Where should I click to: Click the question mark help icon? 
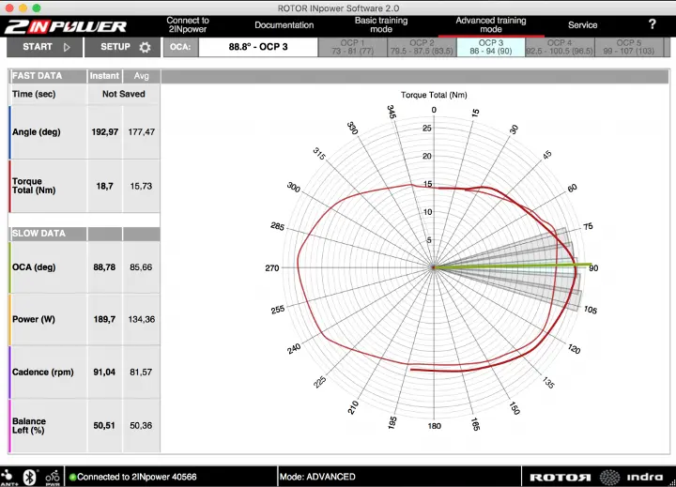click(652, 24)
